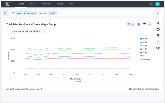Show query details info icon
This screenshot has width=165, height=103.
click(x=158, y=42)
